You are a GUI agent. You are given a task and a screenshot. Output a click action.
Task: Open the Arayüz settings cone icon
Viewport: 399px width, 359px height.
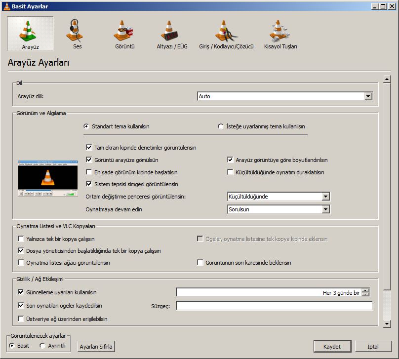pos(30,34)
